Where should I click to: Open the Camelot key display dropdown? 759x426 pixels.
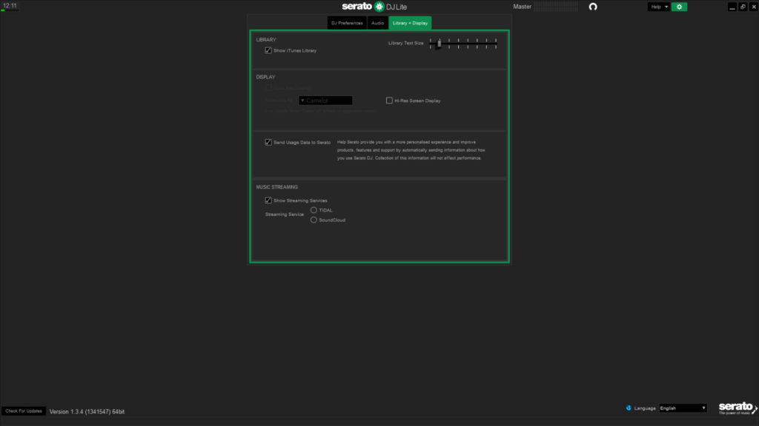tap(325, 101)
